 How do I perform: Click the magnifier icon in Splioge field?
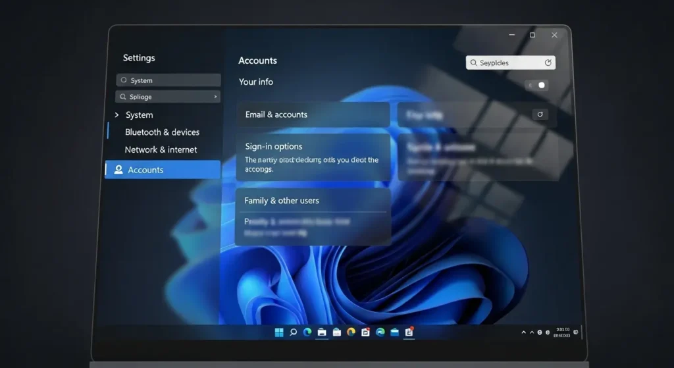point(123,97)
